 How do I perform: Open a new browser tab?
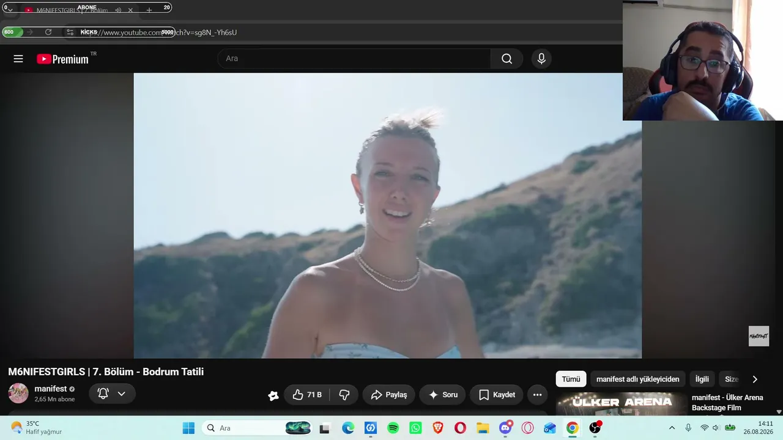(149, 10)
